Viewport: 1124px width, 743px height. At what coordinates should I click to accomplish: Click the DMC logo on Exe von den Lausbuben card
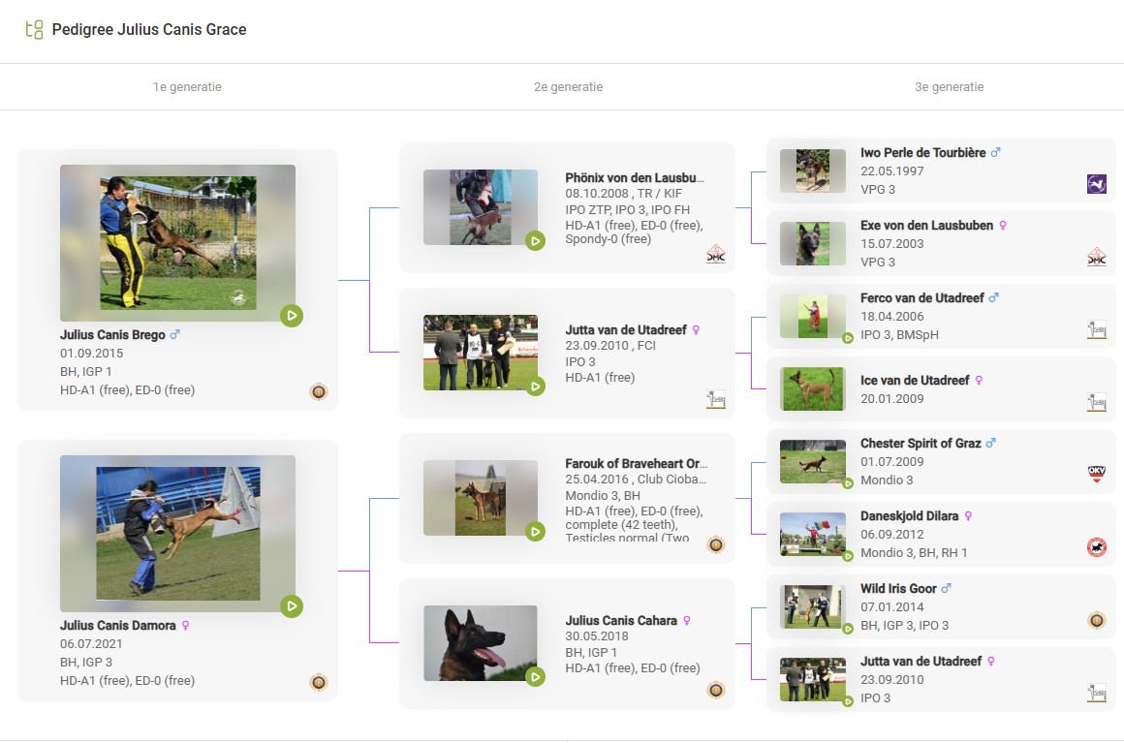pyautogui.click(x=1096, y=257)
